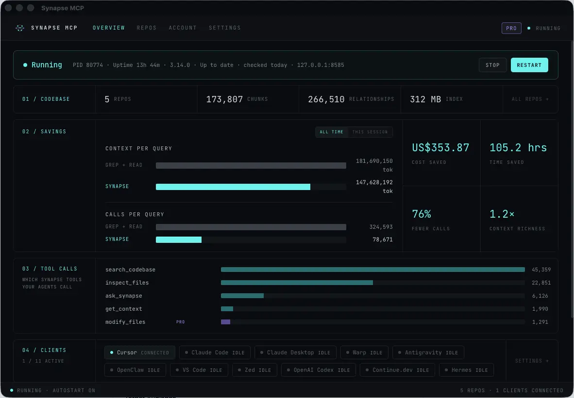
Task: Open the Account tab
Action: tap(183, 28)
